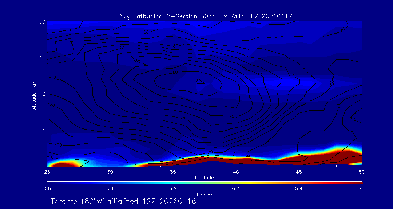Select the "(ppbv)" units label under colorbar
The image size is (393, 209).
(204, 194)
